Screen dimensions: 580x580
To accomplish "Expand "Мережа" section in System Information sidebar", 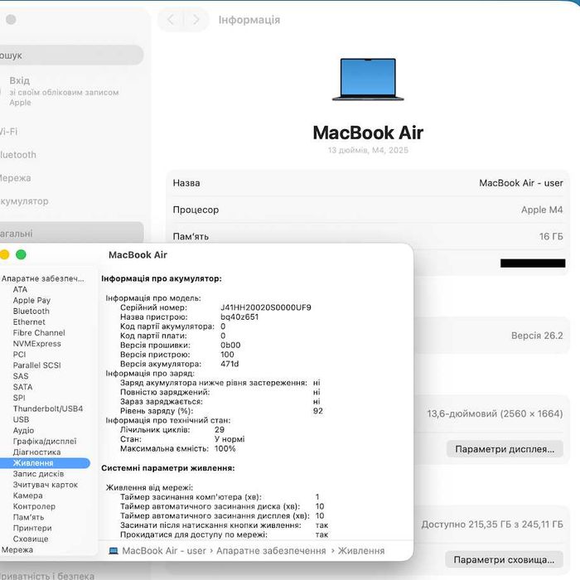I will click(17, 549).
